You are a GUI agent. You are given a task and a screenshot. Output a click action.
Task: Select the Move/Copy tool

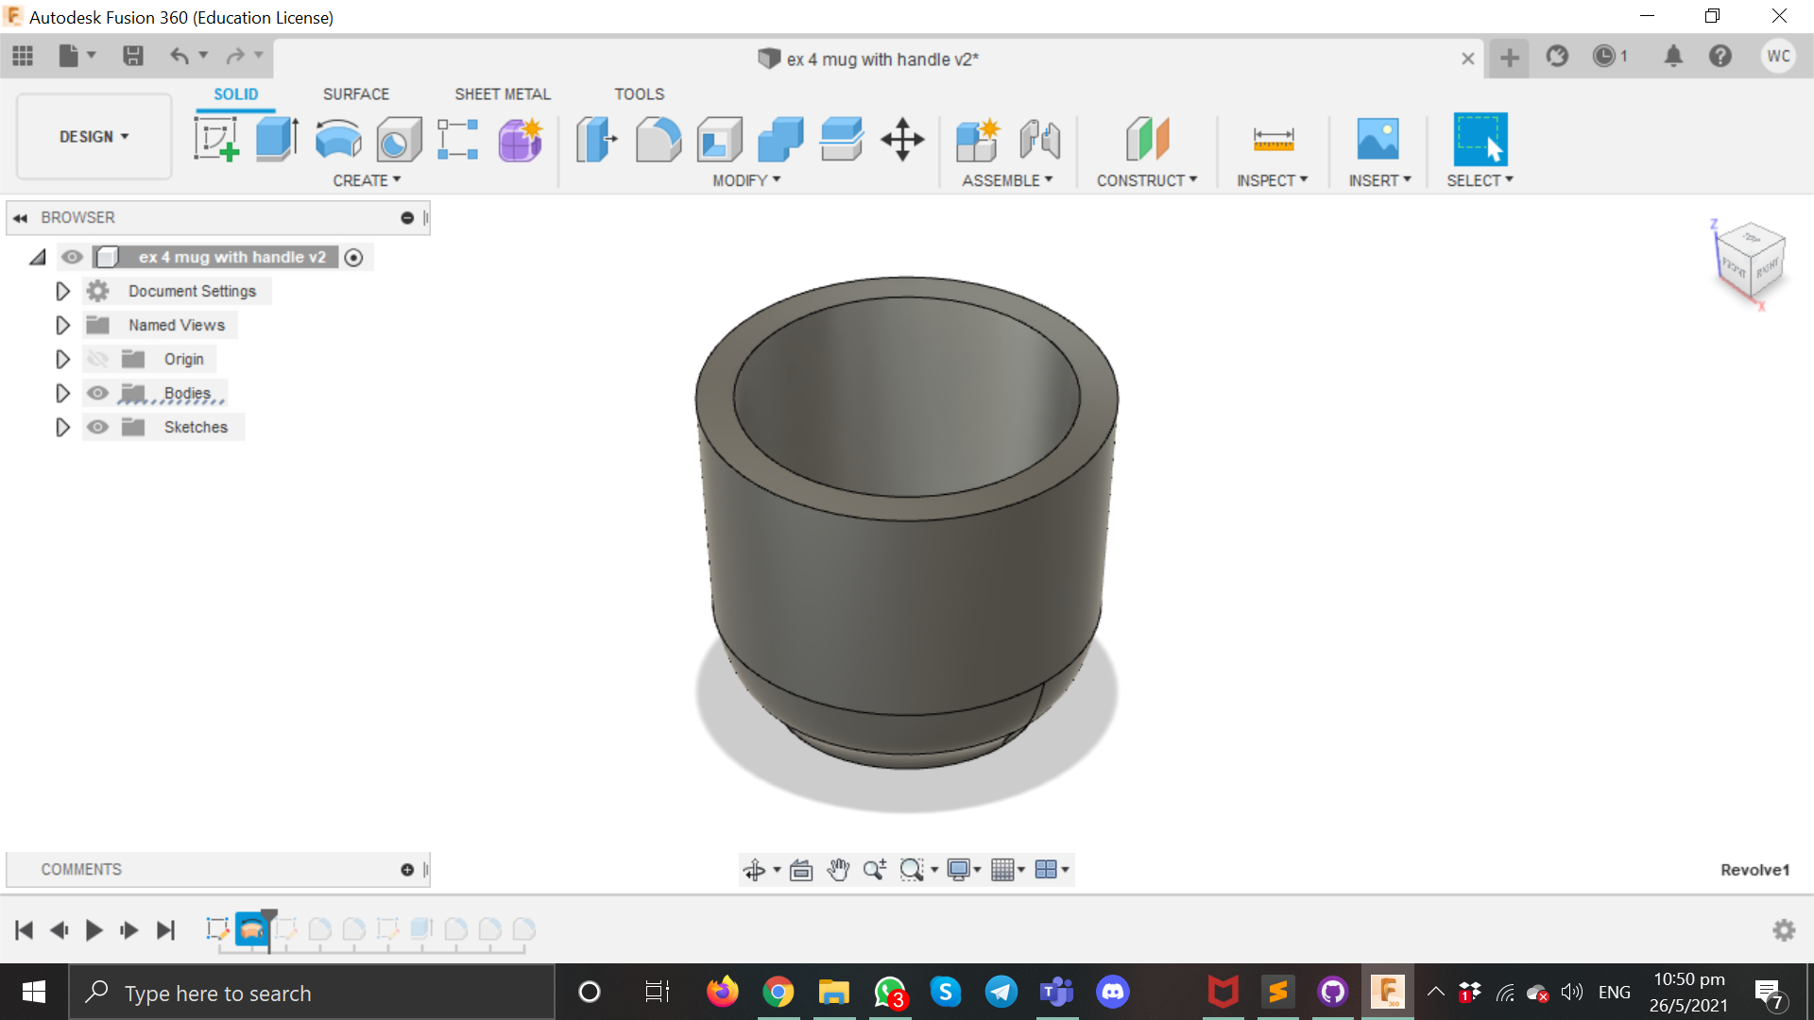click(x=902, y=139)
